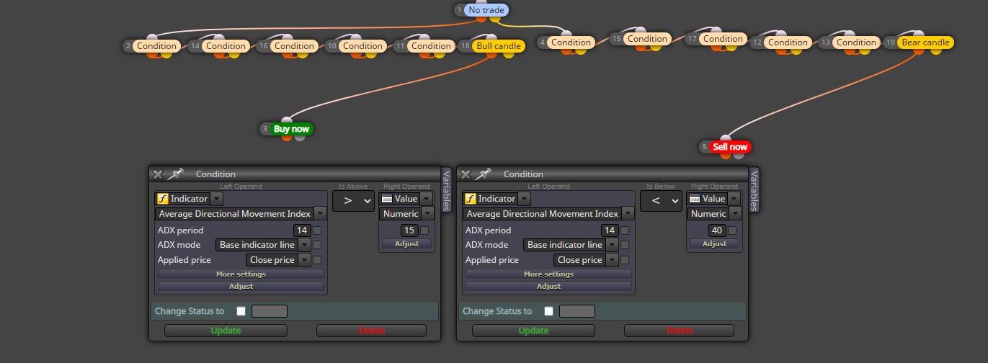
Task: Select the red Sell now block
Action: [x=730, y=147]
